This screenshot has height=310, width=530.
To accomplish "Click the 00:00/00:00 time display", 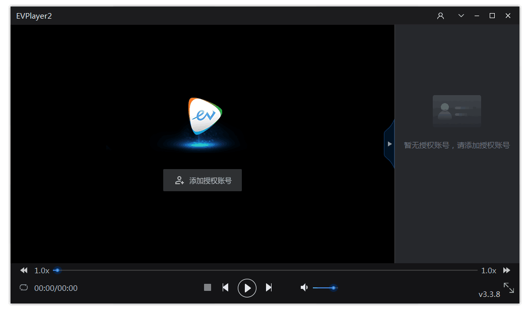I will (56, 287).
